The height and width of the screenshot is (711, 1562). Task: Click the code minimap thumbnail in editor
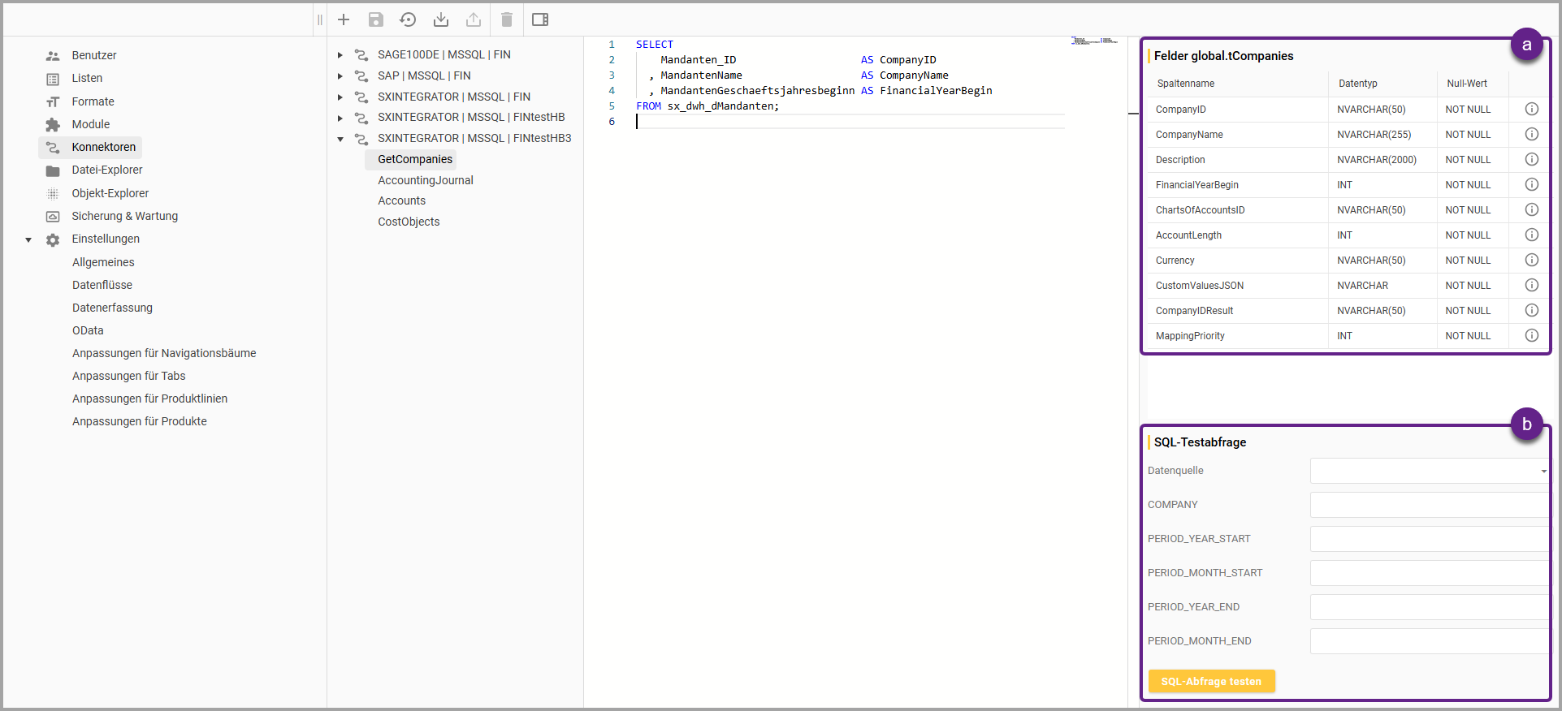(1093, 41)
